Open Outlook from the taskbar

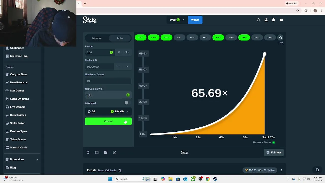coord(185,179)
